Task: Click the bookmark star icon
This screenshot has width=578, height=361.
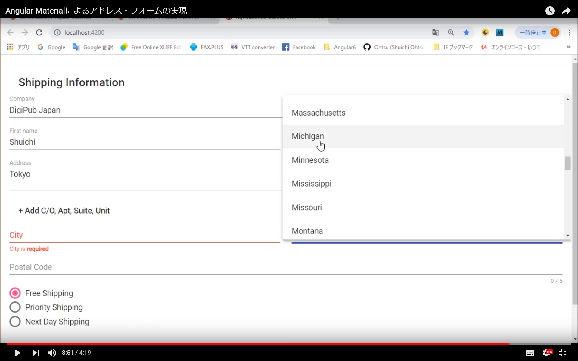Action: click(x=466, y=32)
